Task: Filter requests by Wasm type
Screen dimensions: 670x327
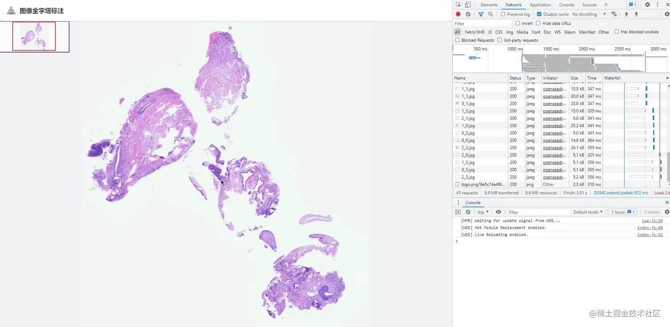Action: [x=570, y=32]
